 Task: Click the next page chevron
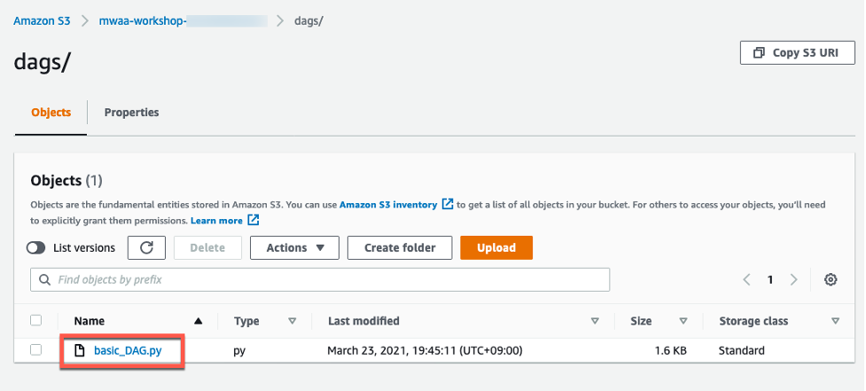click(x=793, y=279)
